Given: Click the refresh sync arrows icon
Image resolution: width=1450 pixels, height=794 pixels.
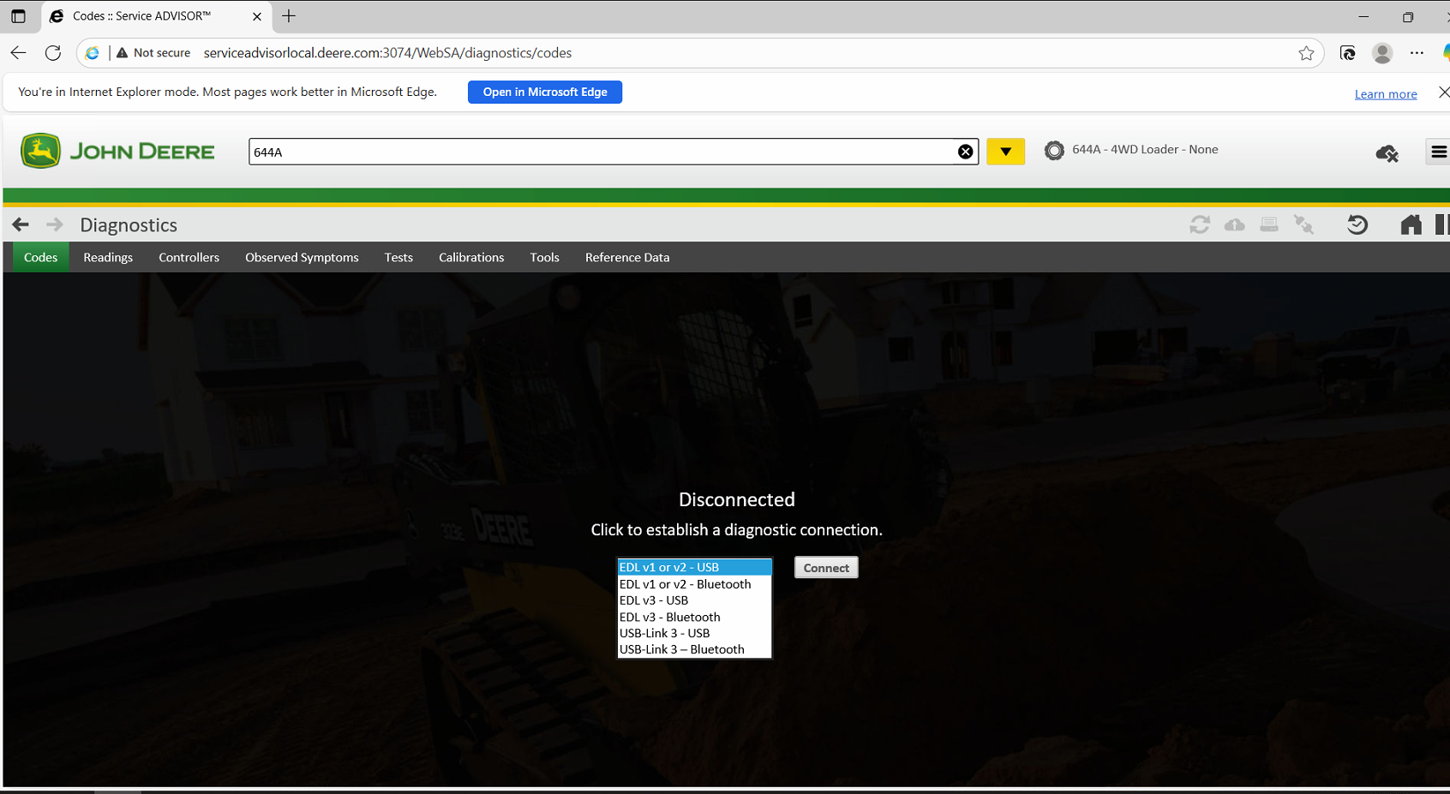Looking at the screenshot, I should coord(1200,225).
